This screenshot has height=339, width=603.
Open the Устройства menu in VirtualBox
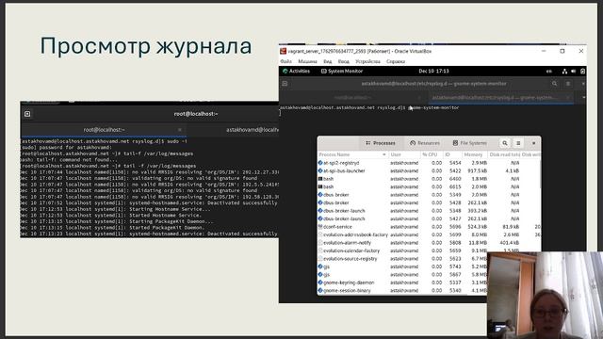click(367, 61)
